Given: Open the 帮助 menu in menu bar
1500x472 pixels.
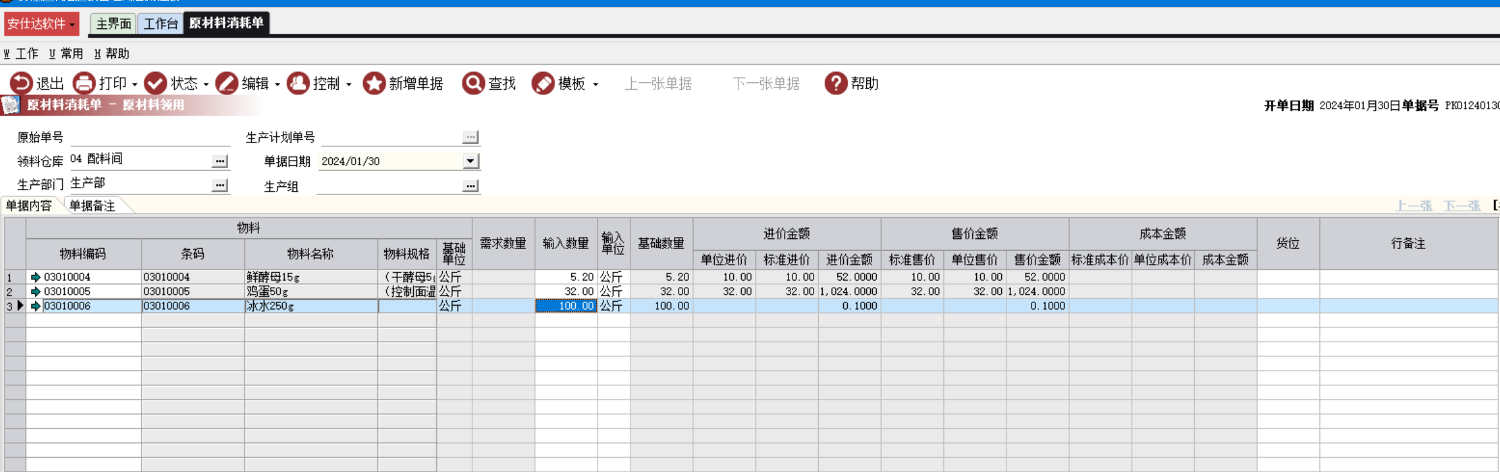Looking at the screenshot, I should tap(112, 54).
